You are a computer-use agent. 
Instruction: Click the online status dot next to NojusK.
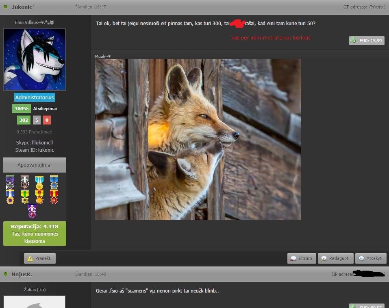click(x=5, y=274)
